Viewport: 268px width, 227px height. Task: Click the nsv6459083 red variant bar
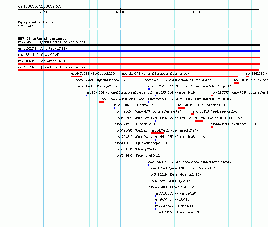pyautogui.click(x=101, y=102)
